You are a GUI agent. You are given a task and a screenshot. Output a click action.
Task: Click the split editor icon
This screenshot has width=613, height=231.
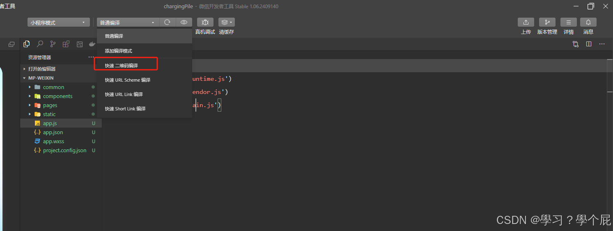click(589, 44)
